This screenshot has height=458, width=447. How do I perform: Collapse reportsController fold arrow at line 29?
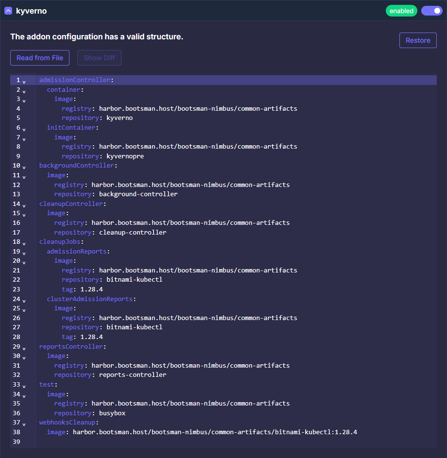tap(24, 348)
